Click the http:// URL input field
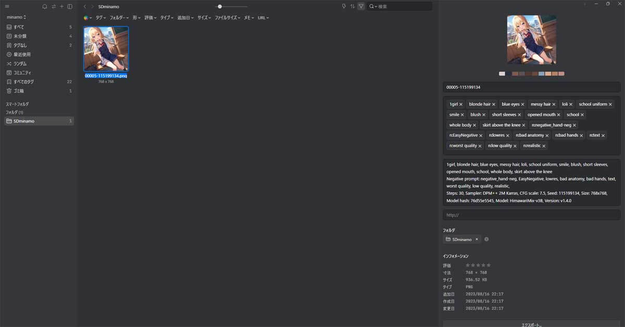This screenshot has height=327, width=625. point(531,215)
